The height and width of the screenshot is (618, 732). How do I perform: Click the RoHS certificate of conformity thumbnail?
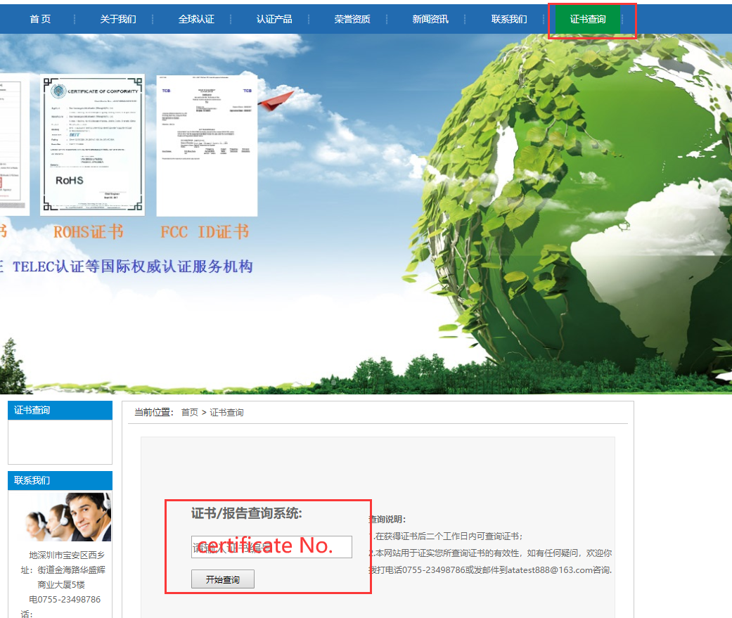(x=92, y=144)
